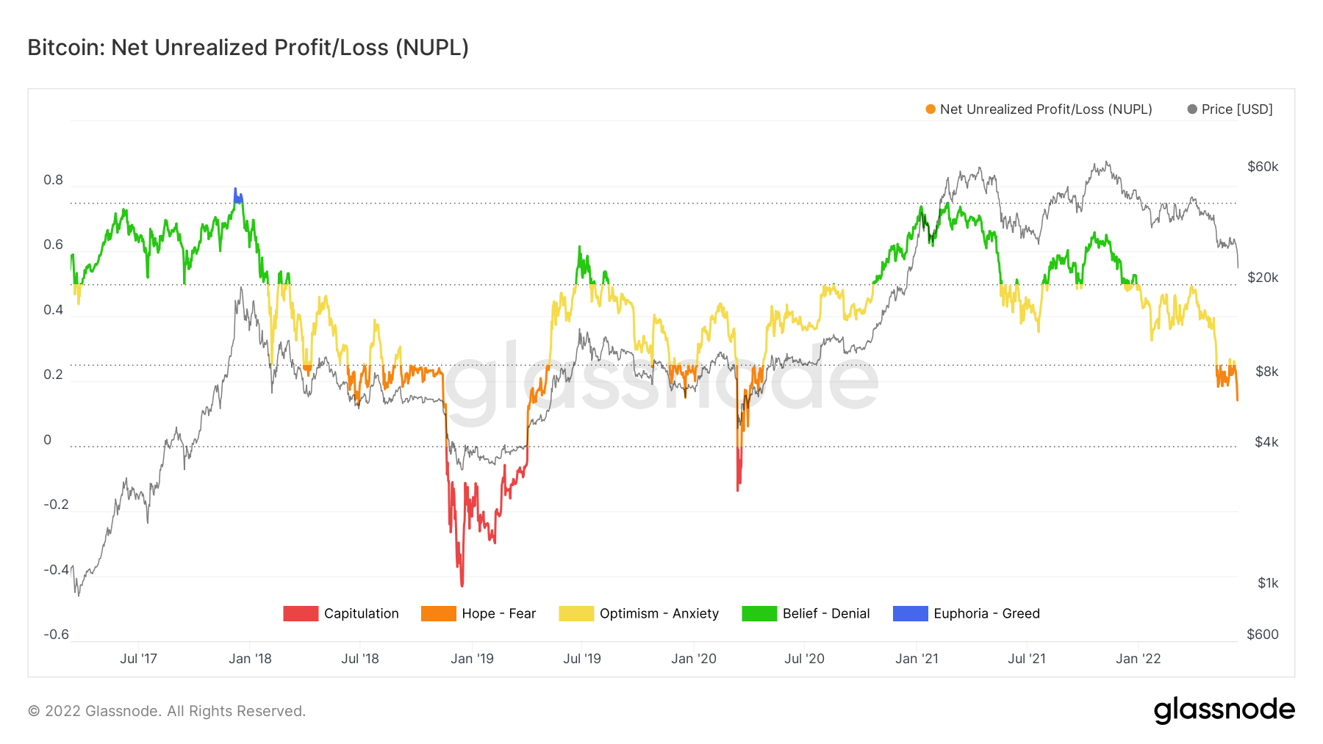Toggle the Price [USD] series label
Screen dimensions: 1323x744
tap(1237, 109)
